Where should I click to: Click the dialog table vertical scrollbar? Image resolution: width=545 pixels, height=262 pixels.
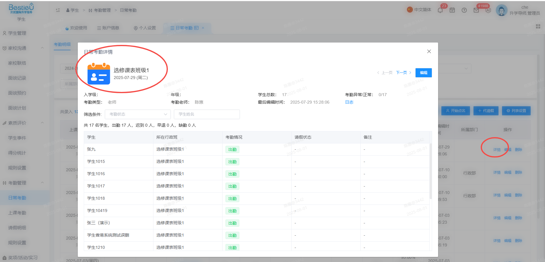pos(431,171)
